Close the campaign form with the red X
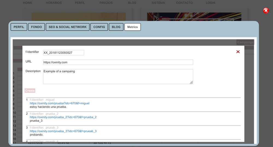Image resolution: width=273 pixels, height=147 pixels. [238, 52]
